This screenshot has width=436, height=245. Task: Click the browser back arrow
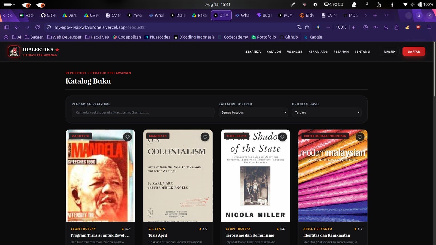coord(17,27)
